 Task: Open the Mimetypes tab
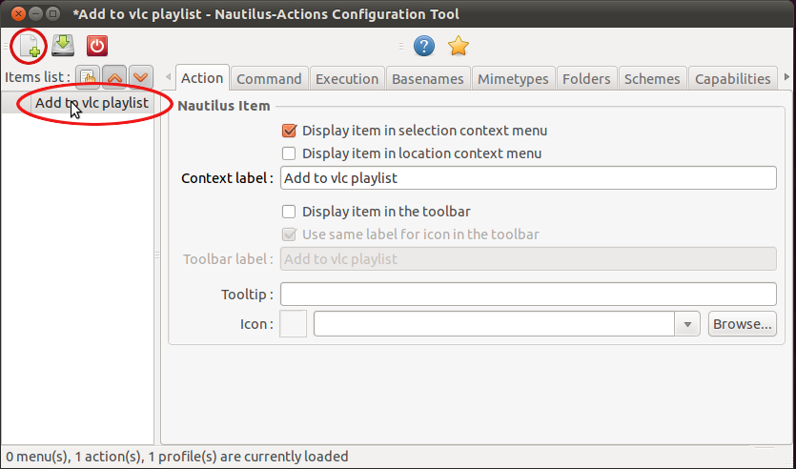(513, 79)
